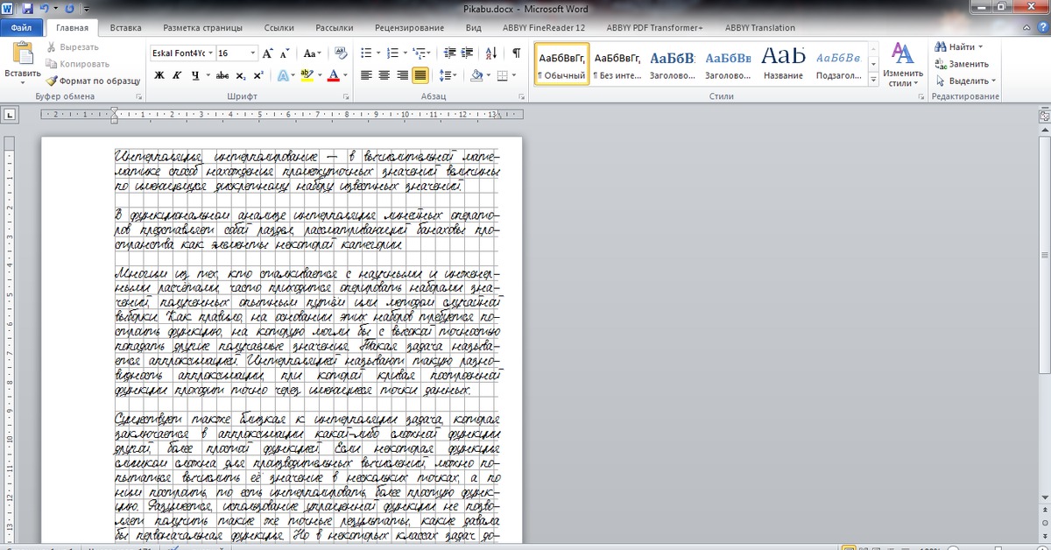Toggle justified alignment (highlighted button)

click(x=420, y=75)
